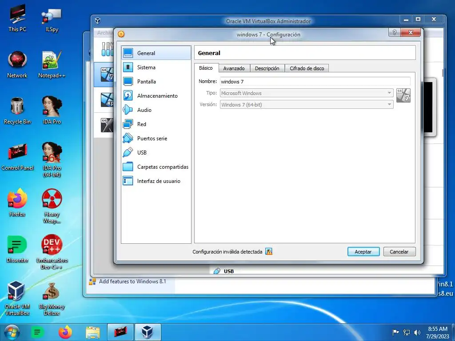Click the Windows 7 OS type icon
This screenshot has height=341, width=455.
click(403, 95)
